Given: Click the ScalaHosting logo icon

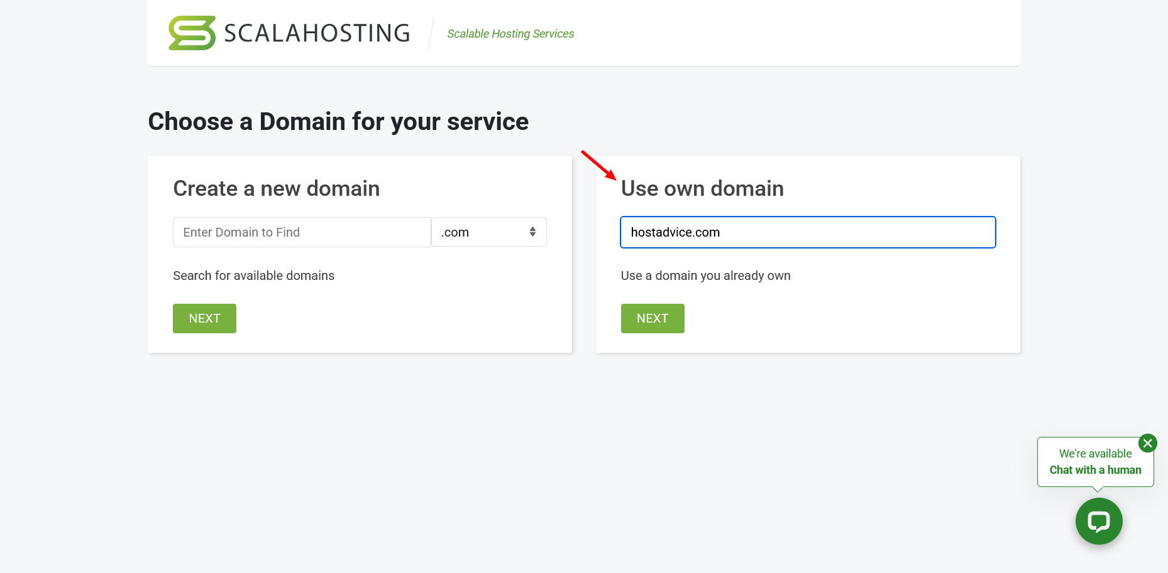Looking at the screenshot, I should (192, 33).
